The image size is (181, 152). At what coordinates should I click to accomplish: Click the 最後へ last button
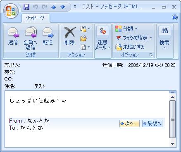click(x=152, y=123)
